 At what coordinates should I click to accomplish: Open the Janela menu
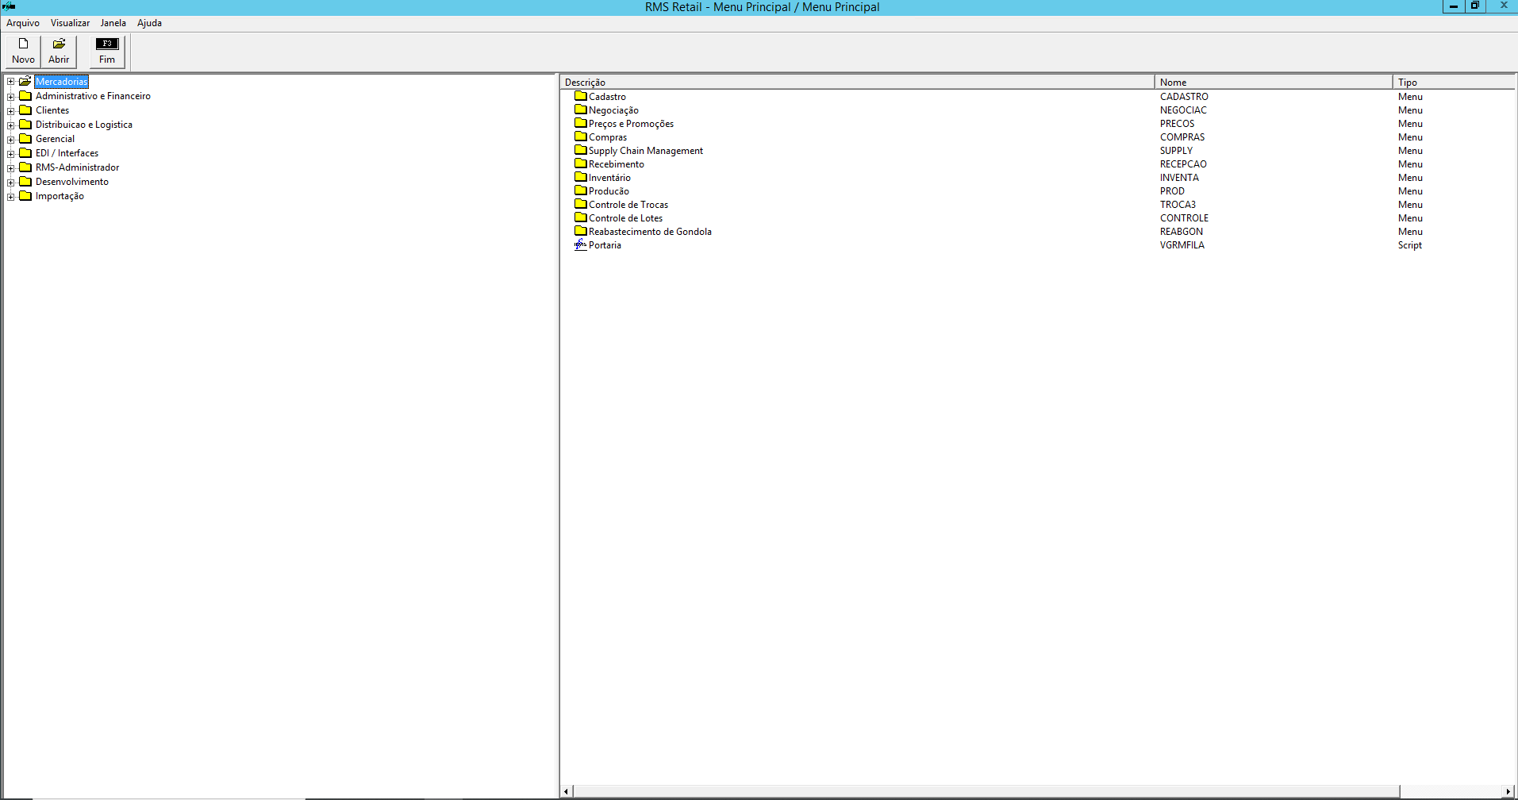pos(113,23)
